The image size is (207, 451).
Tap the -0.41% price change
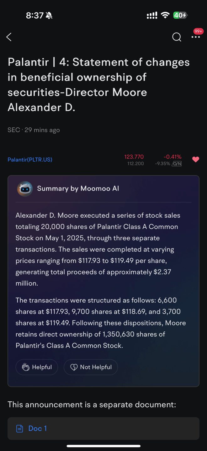(x=172, y=157)
